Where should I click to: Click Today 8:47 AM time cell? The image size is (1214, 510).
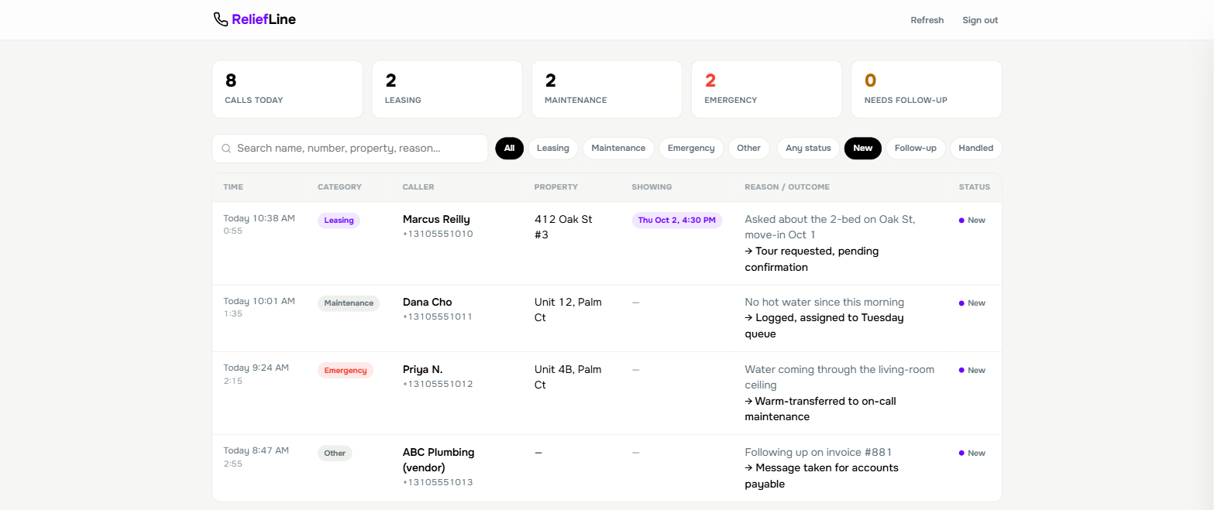click(x=256, y=451)
